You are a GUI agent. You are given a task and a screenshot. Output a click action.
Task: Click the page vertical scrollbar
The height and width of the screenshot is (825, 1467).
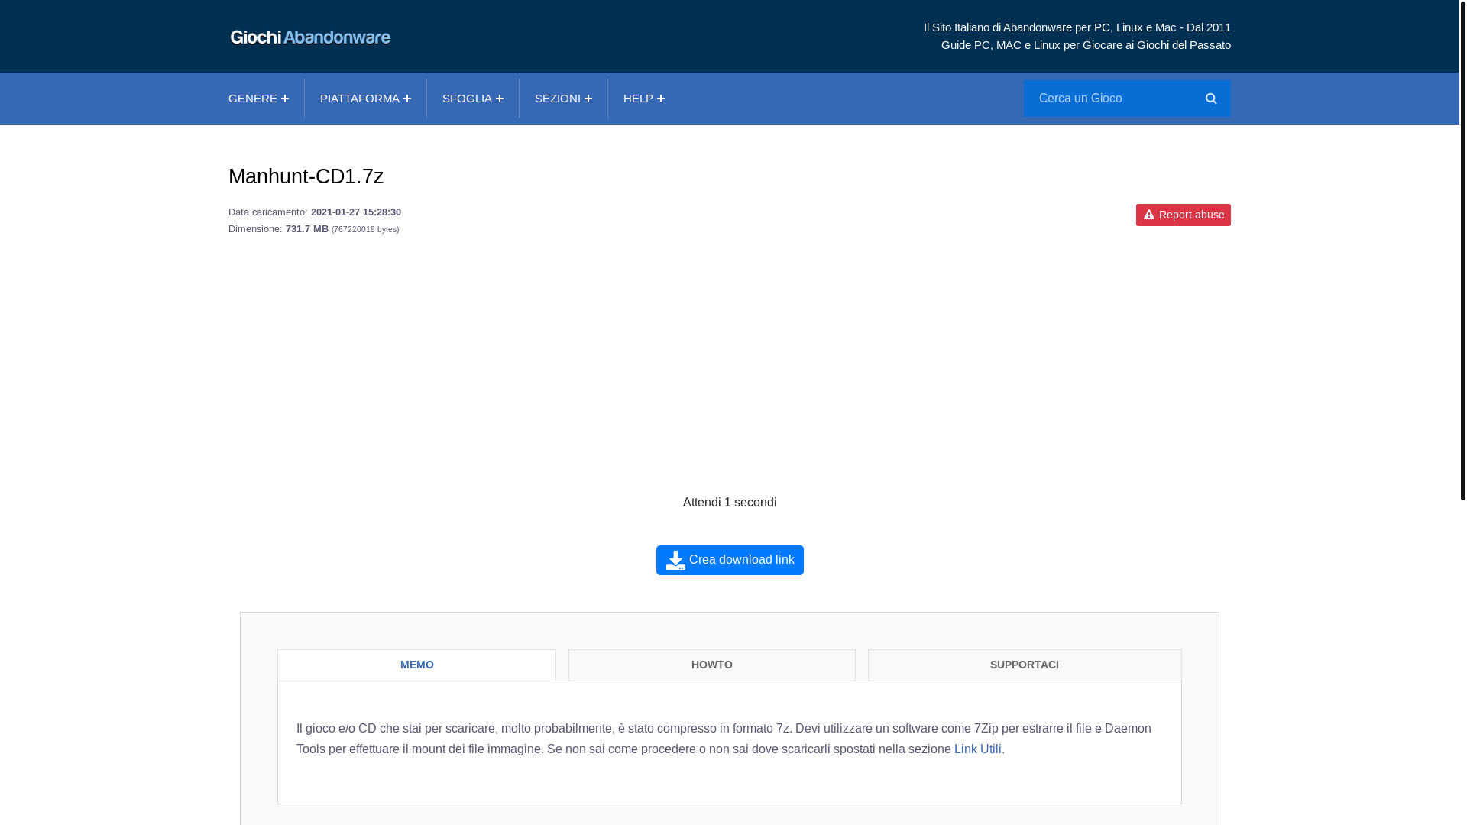(1463, 251)
